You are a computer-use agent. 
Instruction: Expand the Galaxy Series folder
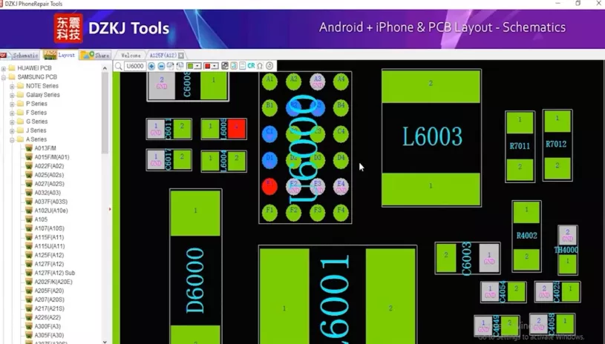click(x=12, y=95)
